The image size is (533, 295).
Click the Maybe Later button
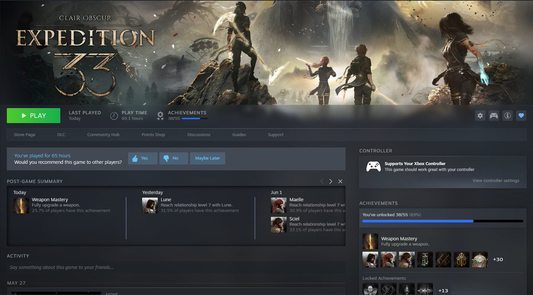207,158
